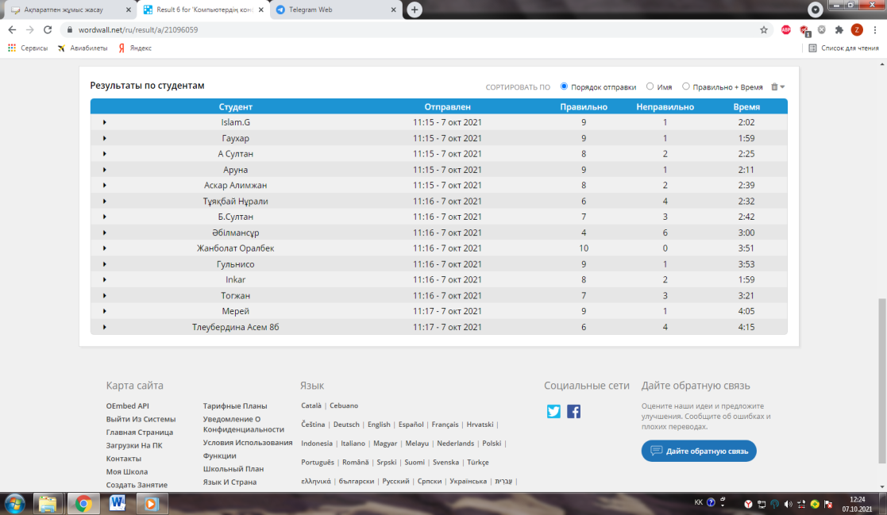Screen dimensions: 887x515
Task: Switch to Chrome in the taskbar
Action: click(83, 504)
